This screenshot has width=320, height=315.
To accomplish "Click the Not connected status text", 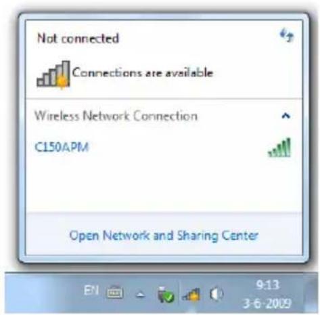I will point(78,38).
